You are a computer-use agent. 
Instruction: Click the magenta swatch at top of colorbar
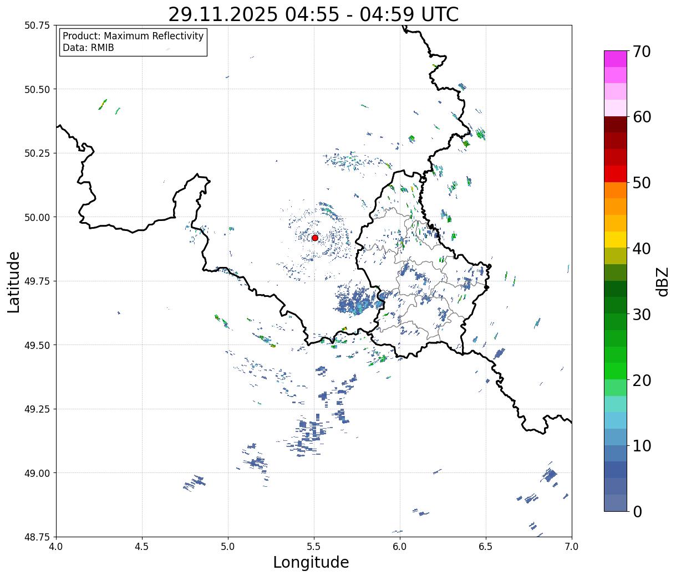click(x=616, y=59)
